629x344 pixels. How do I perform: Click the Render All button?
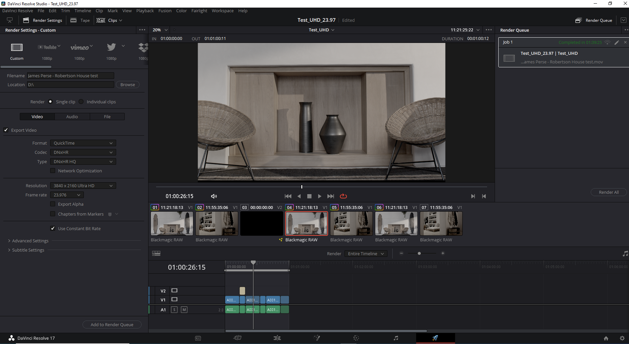609,192
